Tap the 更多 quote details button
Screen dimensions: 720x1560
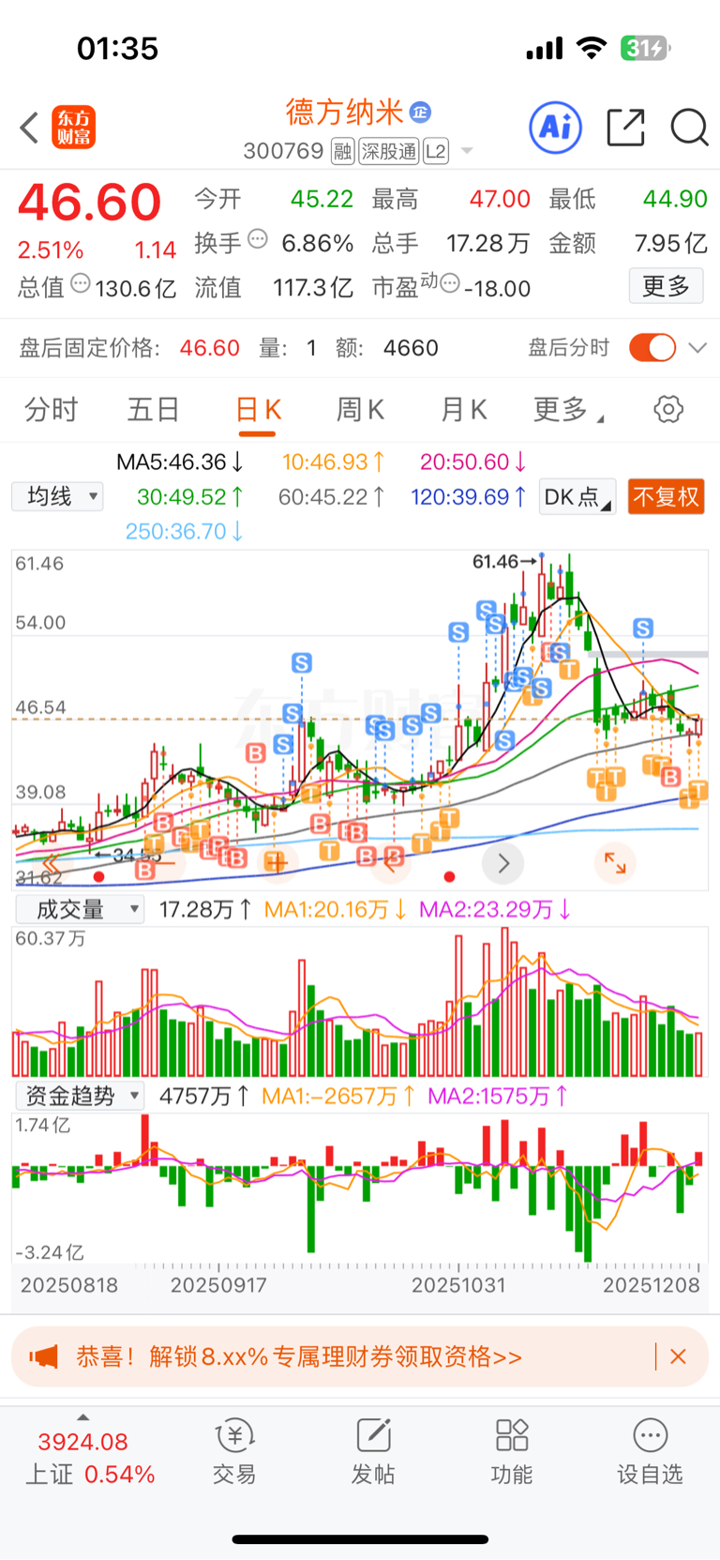[666, 286]
